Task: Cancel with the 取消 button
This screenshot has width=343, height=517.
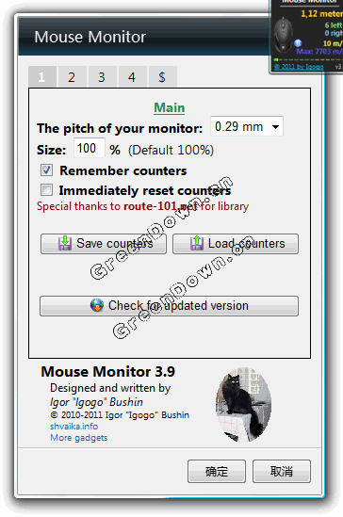Action: 282,471
